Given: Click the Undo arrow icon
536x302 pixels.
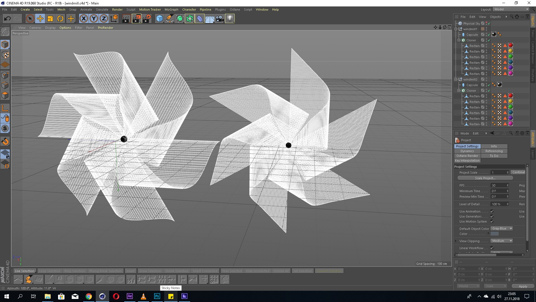Looking at the screenshot, I should point(8,19).
